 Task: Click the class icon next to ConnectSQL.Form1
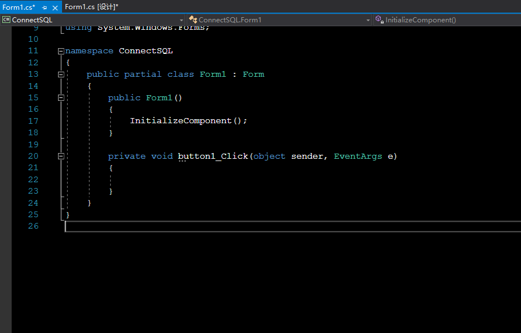tap(192, 19)
